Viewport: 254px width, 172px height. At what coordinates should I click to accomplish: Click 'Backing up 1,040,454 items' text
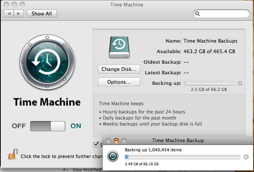(x=153, y=150)
